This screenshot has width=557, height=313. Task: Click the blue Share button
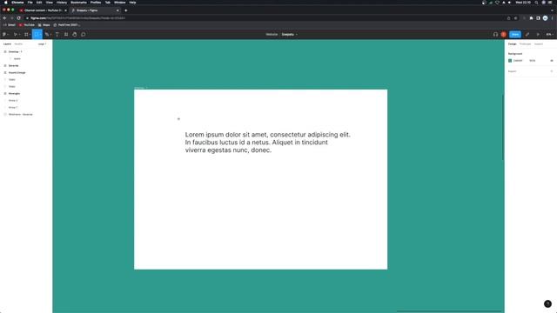click(x=515, y=35)
